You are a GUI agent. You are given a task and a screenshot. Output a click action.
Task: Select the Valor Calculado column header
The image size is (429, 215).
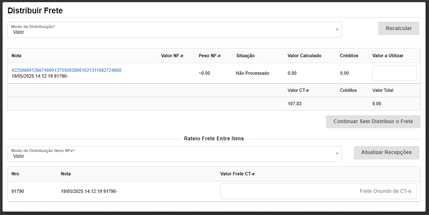[x=304, y=56]
